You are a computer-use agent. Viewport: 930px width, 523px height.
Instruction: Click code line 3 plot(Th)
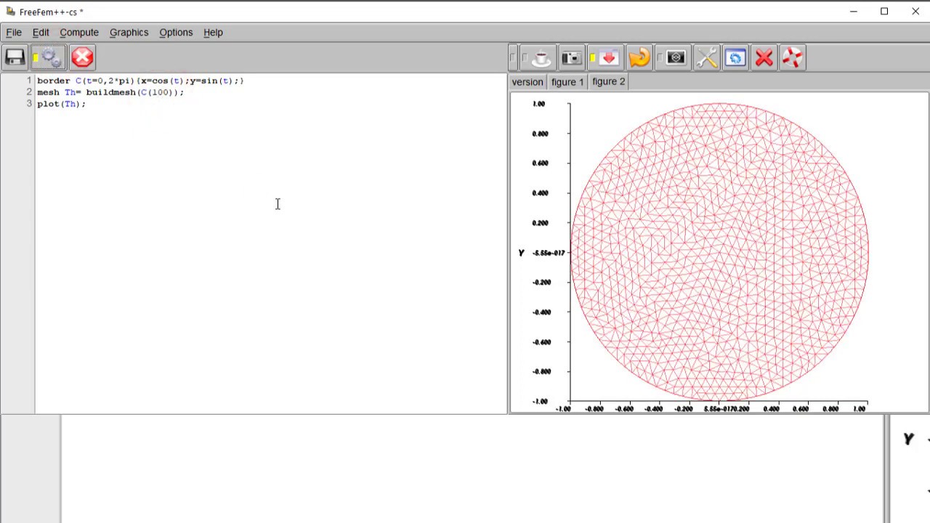[61, 104]
